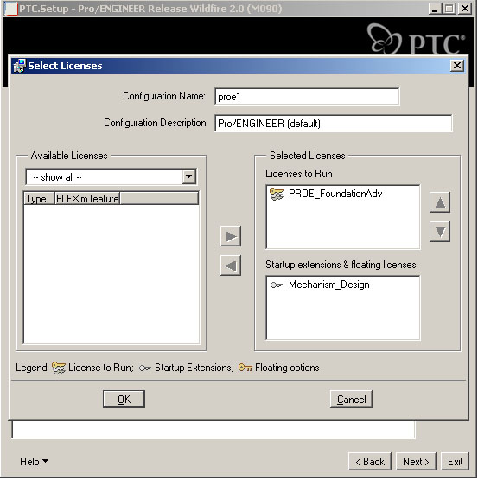478x480 pixels.
Task: Maximize the PTC.Setup window
Action: pos(449,9)
